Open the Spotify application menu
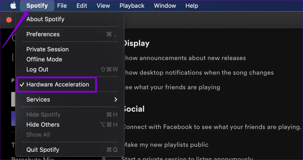The height and width of the screenshot is (160, 303). (x=37, y=6)
